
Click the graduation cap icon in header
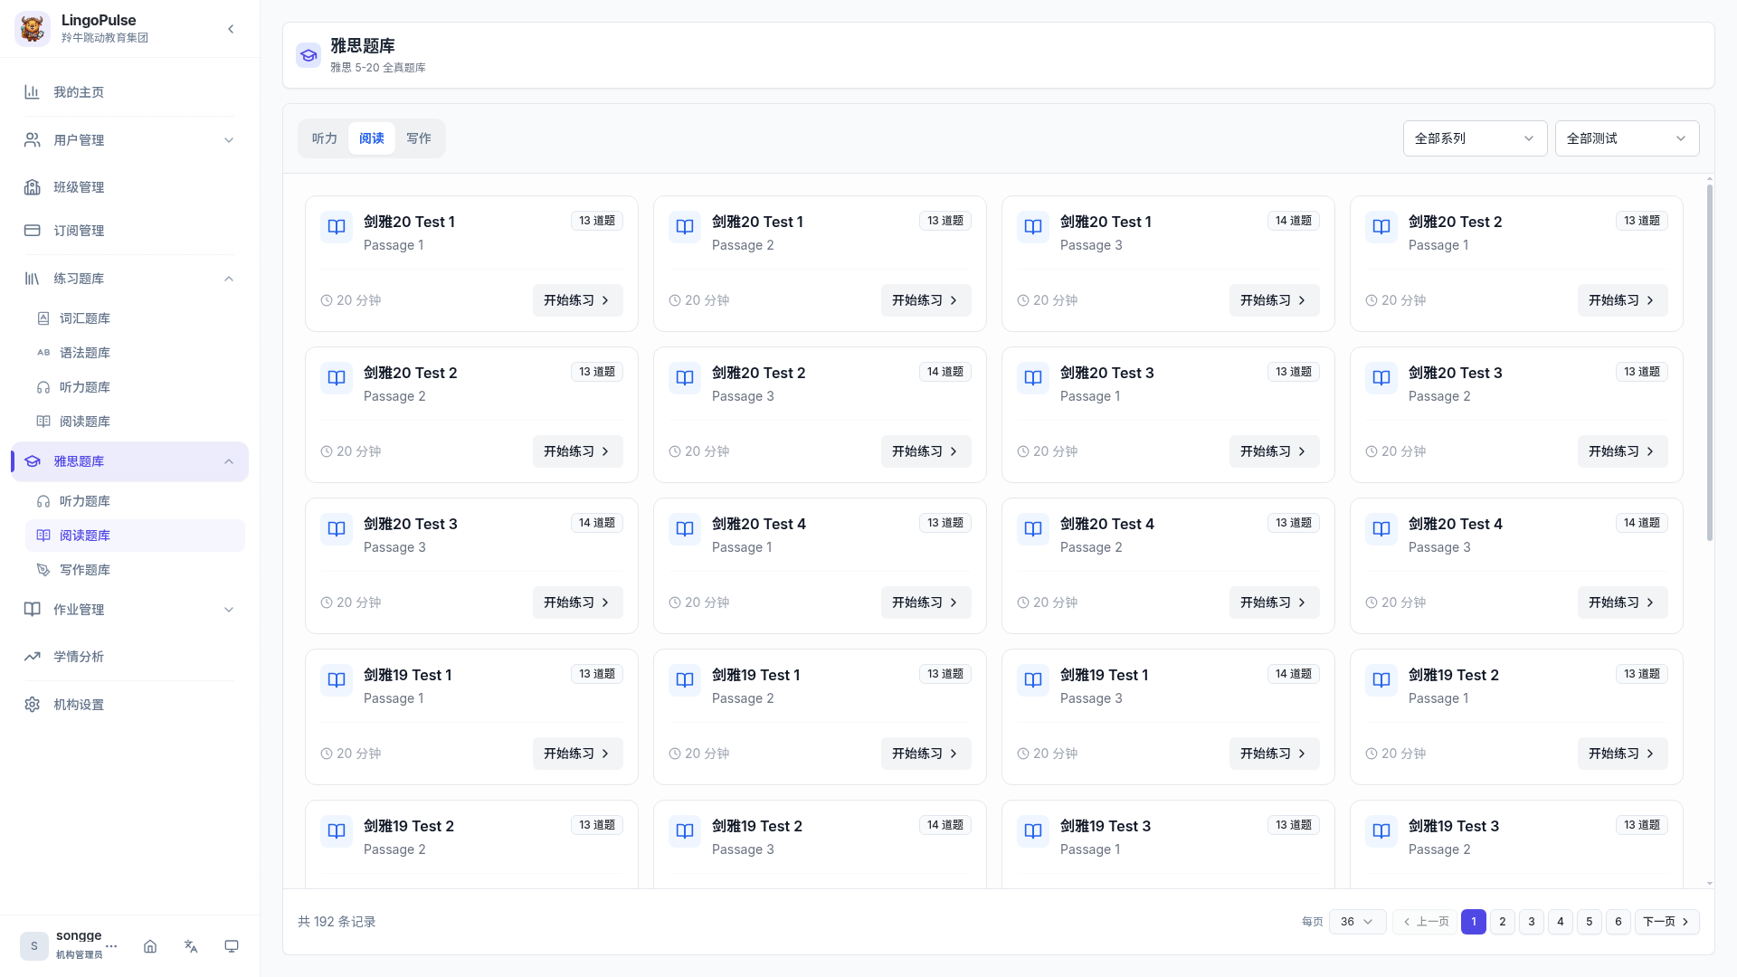[x=308, y=55]
